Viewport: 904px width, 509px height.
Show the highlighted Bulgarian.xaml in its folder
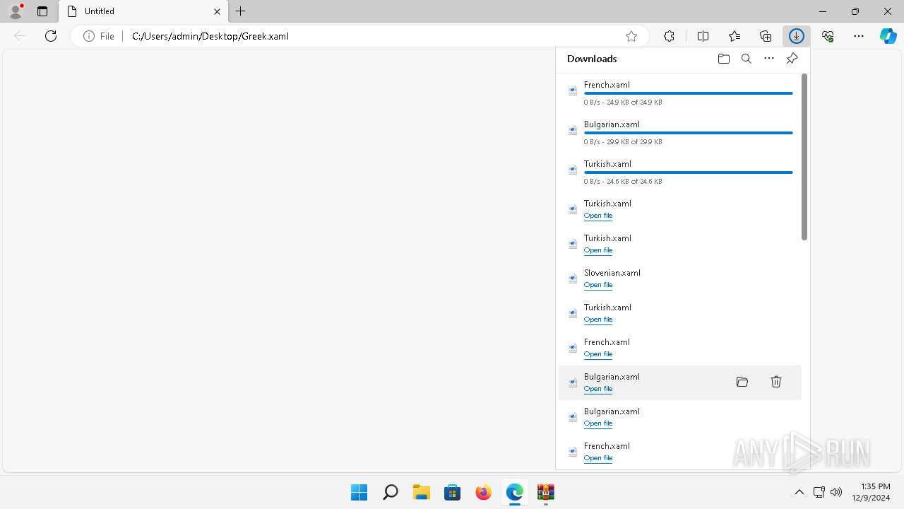[x=742, y=382]
